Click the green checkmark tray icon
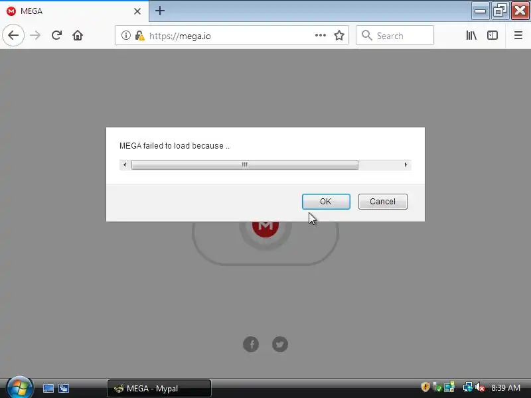Screen dimensions: 531x398 tap(437, 387)
